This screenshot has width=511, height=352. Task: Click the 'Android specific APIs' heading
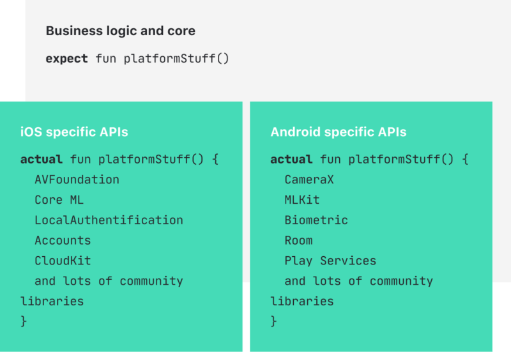click(x=339, y=132)
